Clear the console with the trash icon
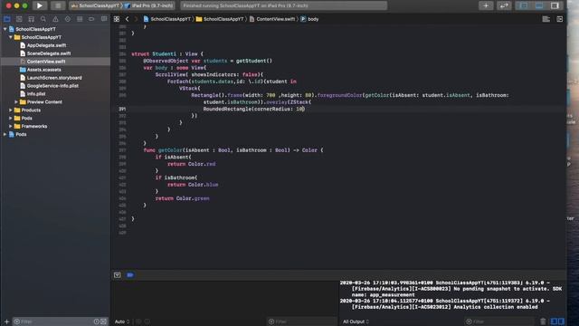Image resolution: width=579 pixels, height=326 pixels. pyautogui.click(x=543, y=321)
